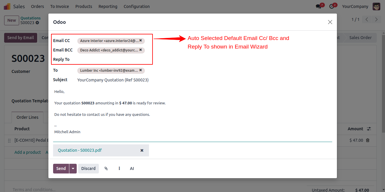Open the YourCompany company switcher
Viewport: 385px width, 192px height.
pyautogui.click(x=355, y=6)
